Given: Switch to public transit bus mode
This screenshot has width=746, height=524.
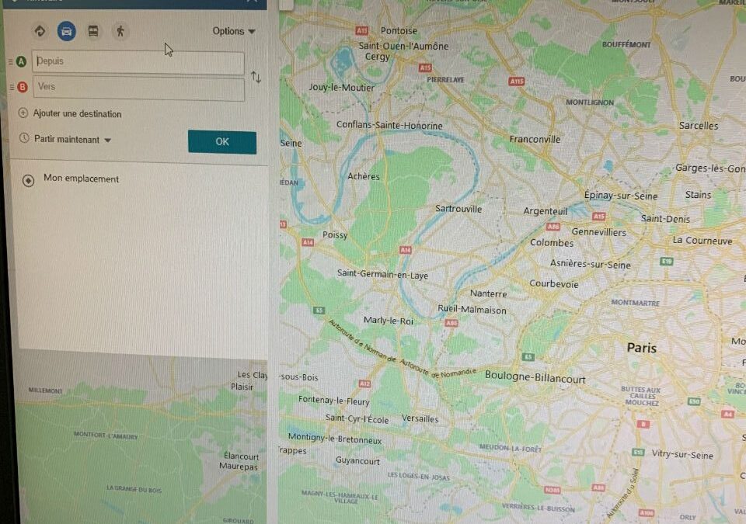Looking at the screenshot, I should [x=93, y=31].
